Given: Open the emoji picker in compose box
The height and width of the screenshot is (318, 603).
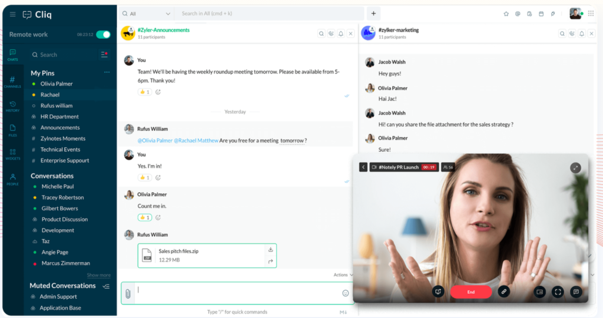Looking at the screenshot, I should (345, 293).
